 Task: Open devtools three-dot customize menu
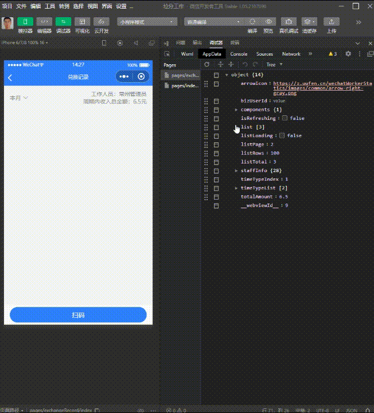click(360, 54)
